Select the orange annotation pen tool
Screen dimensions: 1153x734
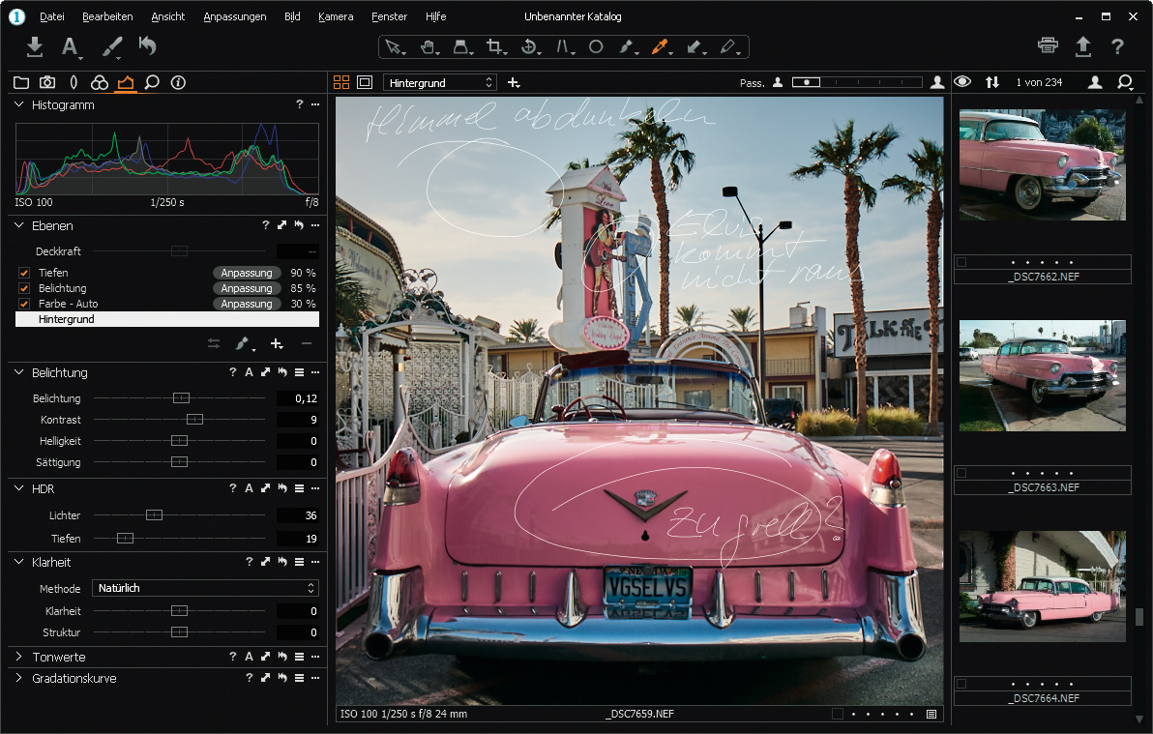[661, 46]
